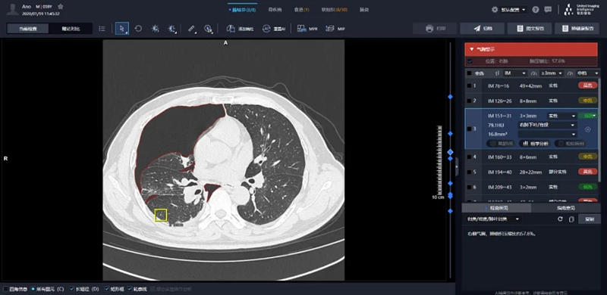Switch to the top tab showing (1)
The image size is (607, 295).
pos(301,10)
